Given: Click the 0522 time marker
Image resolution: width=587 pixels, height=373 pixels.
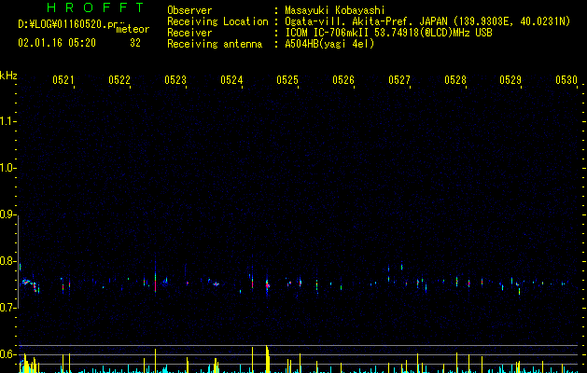Looking at the screenshot, I should click(119, 80).
